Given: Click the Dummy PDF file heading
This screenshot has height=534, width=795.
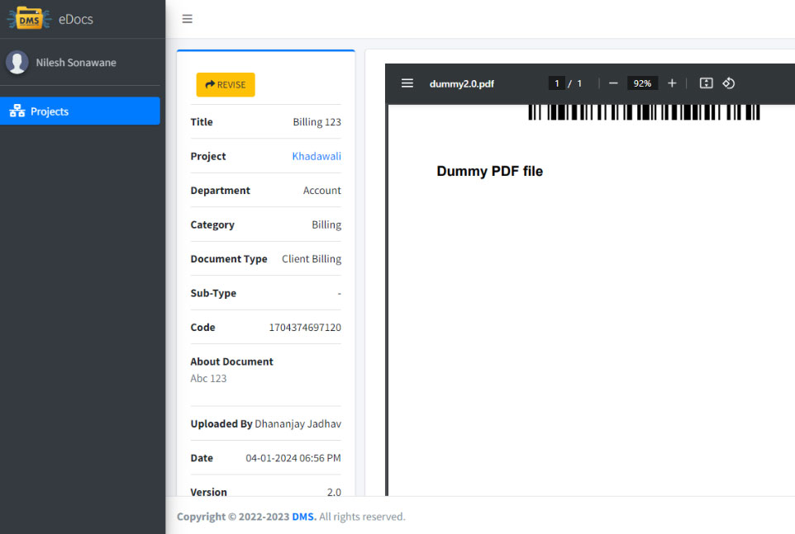Looking at the screenshot, I should (x=490, y=171).
